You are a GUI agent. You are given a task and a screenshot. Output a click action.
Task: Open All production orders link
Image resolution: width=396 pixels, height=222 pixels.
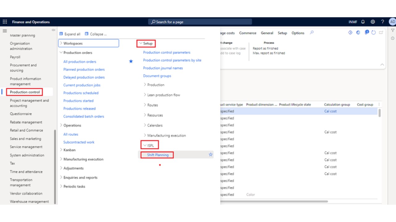point(80,62)
